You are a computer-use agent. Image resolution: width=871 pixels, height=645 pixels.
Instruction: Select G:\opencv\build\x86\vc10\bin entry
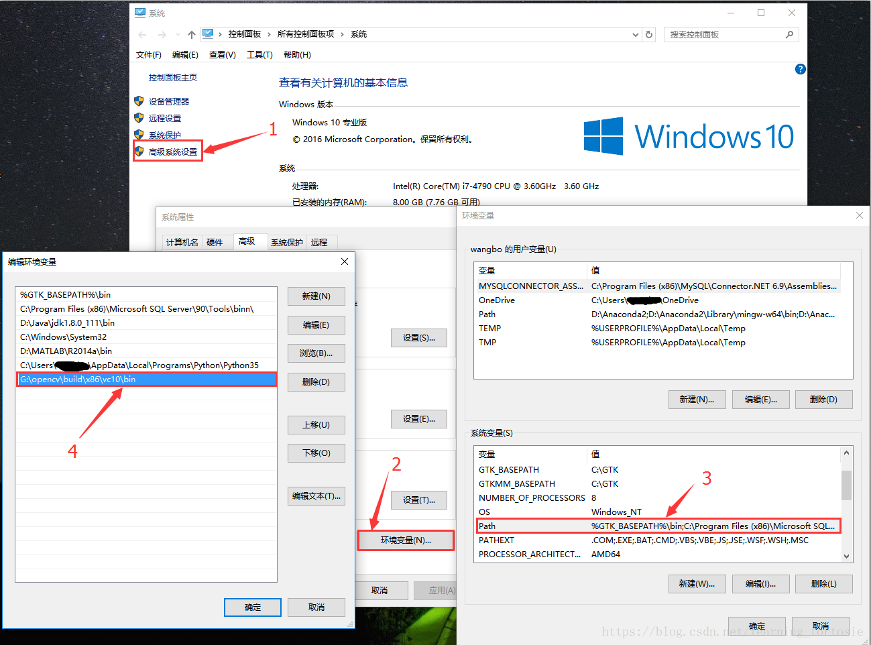(146, 379)
